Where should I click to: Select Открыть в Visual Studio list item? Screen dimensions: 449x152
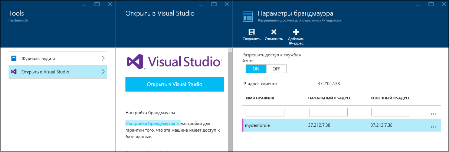58,72
